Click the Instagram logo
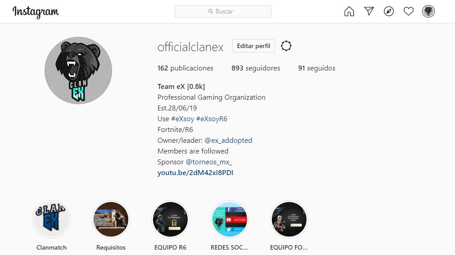 pyautogui.click(x=36, y=12)
